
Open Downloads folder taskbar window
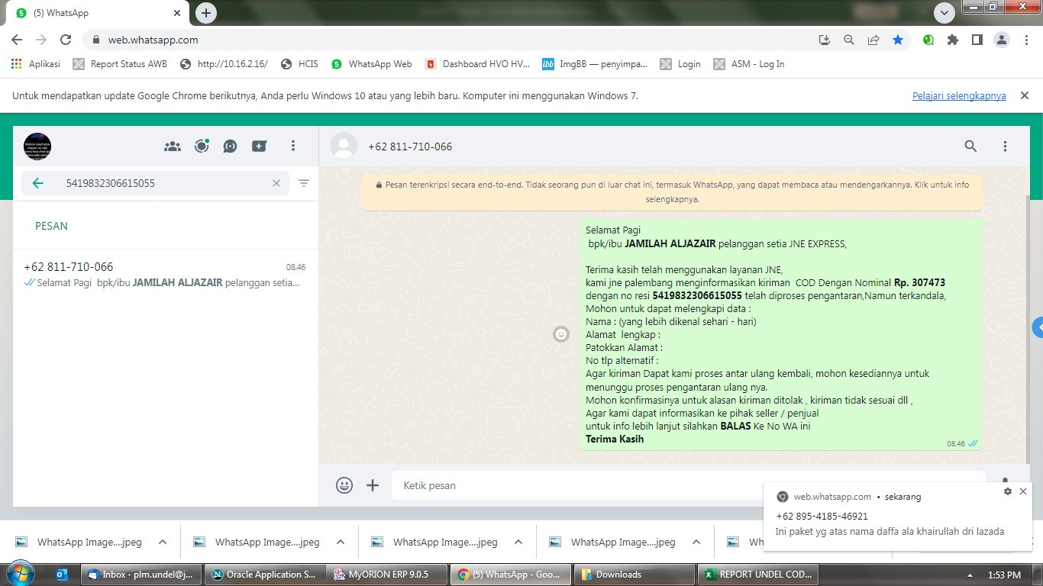coord(632,575)
